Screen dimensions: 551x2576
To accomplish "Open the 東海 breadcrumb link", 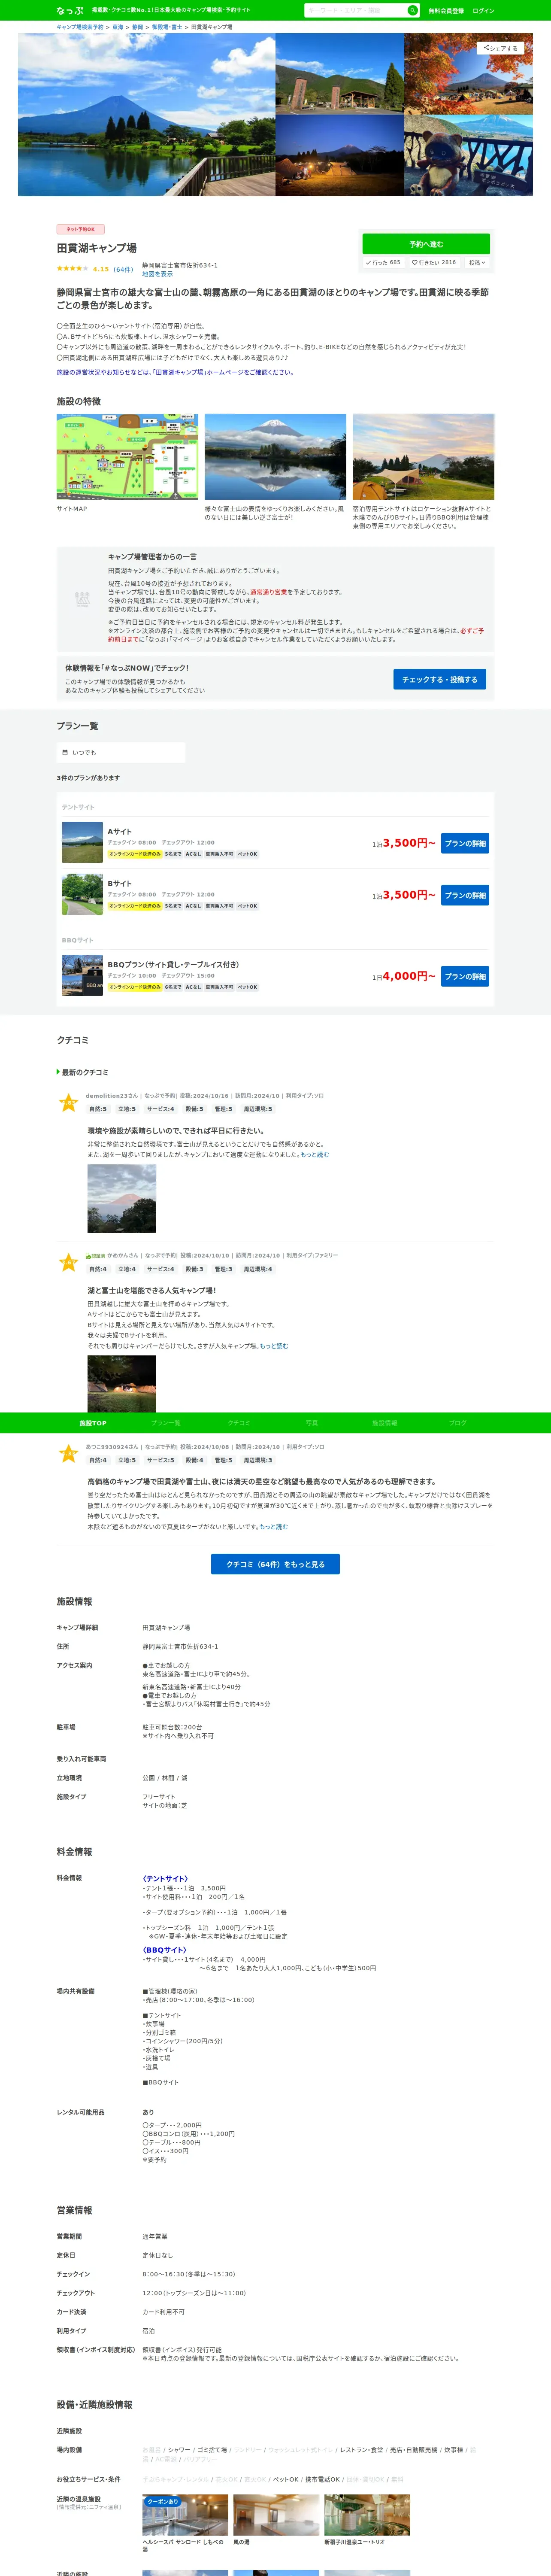I will click(x=118, y=27).
